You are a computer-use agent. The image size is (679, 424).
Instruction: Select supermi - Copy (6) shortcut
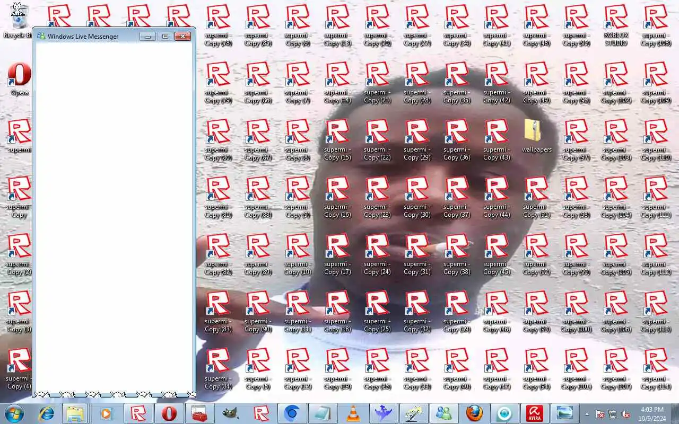click(x=298, y=25)
